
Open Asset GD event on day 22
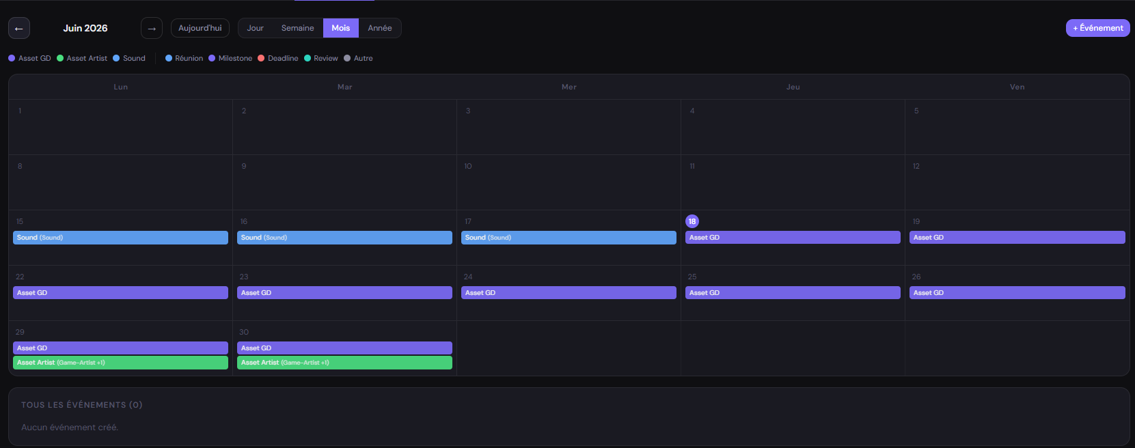[120, 293]
